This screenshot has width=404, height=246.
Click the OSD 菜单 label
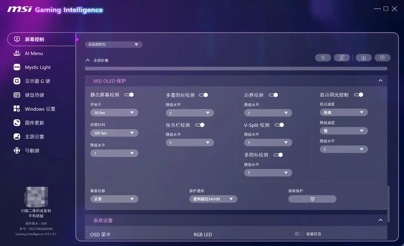[x=100, y=234]
